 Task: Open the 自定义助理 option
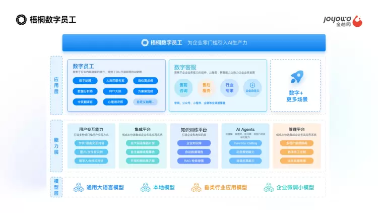coord(146,102)
